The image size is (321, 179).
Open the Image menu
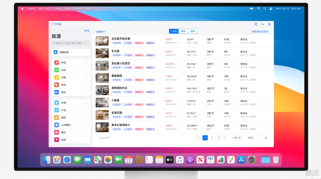pos(57,9)
